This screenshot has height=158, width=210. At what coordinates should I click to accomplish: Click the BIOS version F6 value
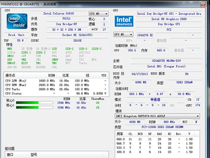point(187,74)
